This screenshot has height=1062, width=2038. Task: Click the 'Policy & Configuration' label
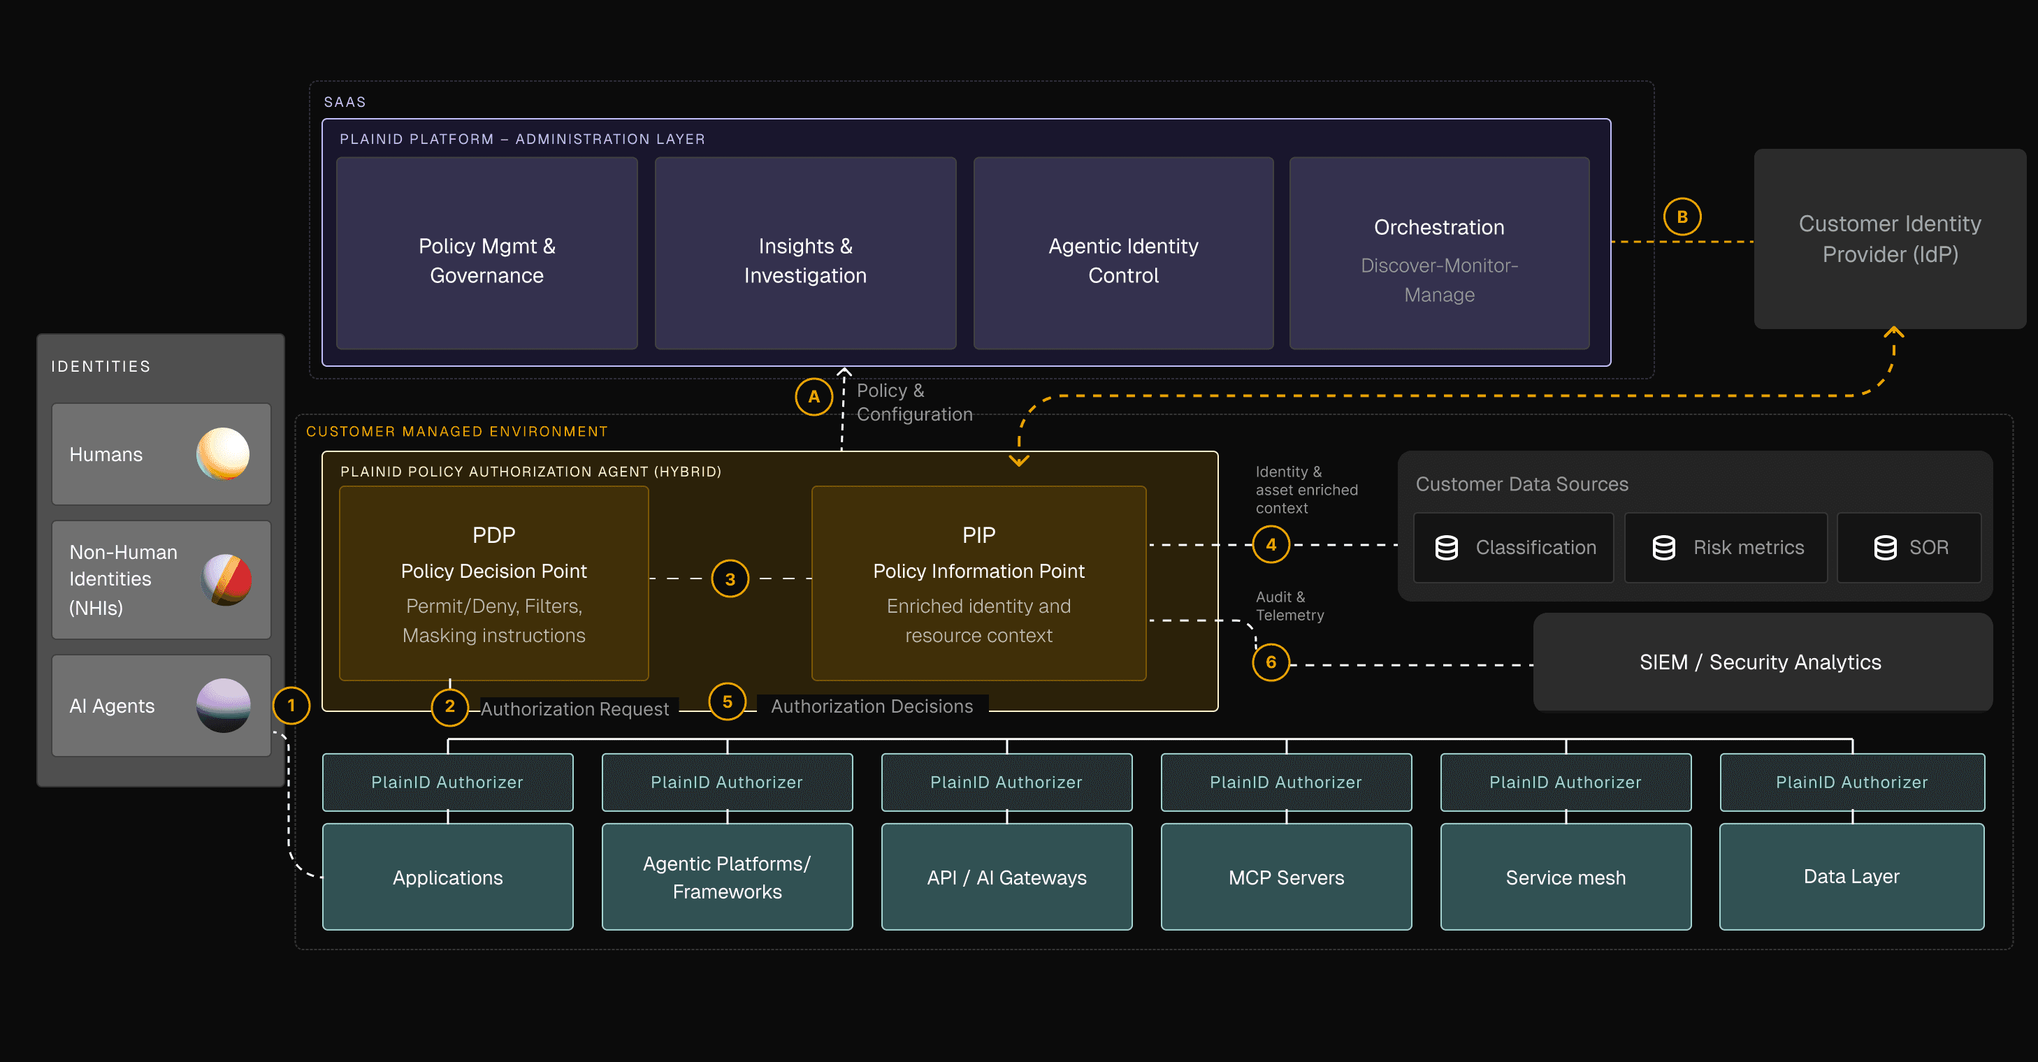tap(915, 402)
